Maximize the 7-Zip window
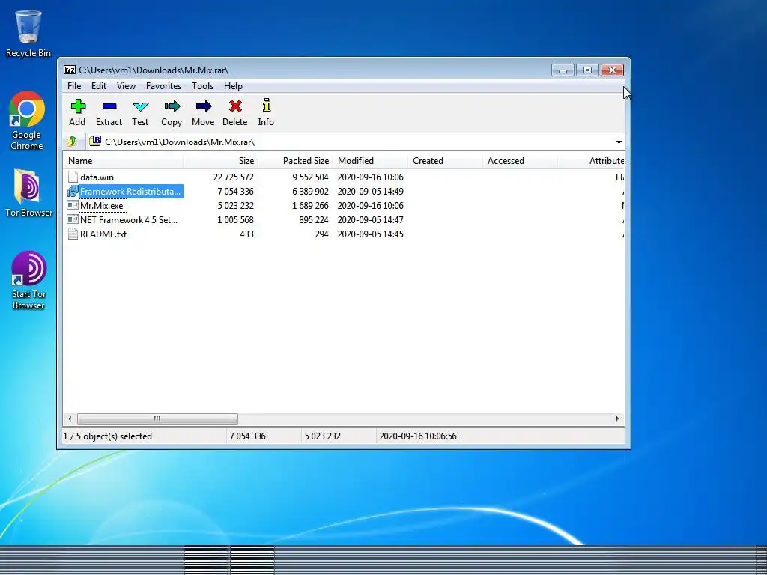This screenshot has height=575, width=767. tap(587, 70)
